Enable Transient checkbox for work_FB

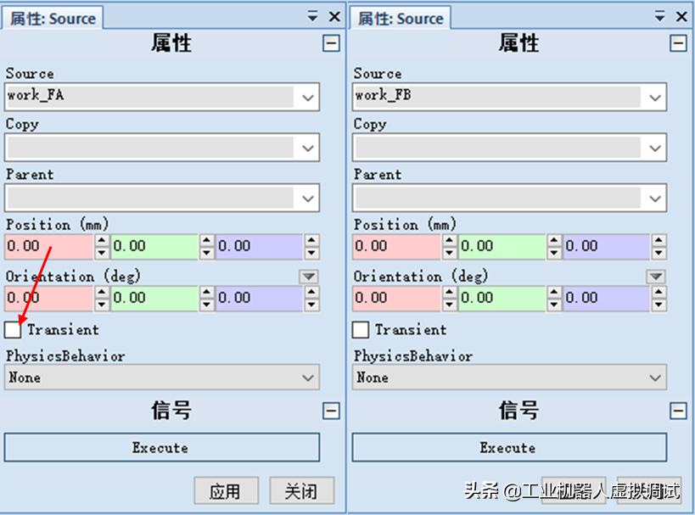361,329
